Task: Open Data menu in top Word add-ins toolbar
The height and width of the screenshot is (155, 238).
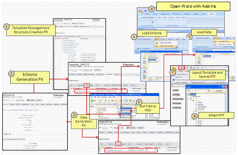Action: [159, 17]
